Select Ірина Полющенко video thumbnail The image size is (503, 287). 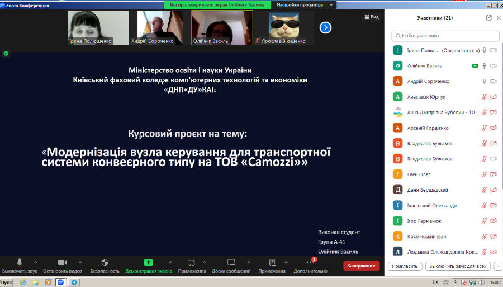point(98,27)
